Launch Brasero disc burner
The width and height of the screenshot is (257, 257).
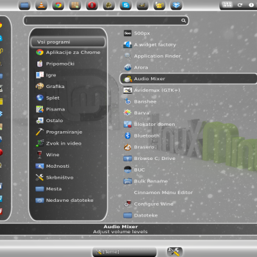139,147
